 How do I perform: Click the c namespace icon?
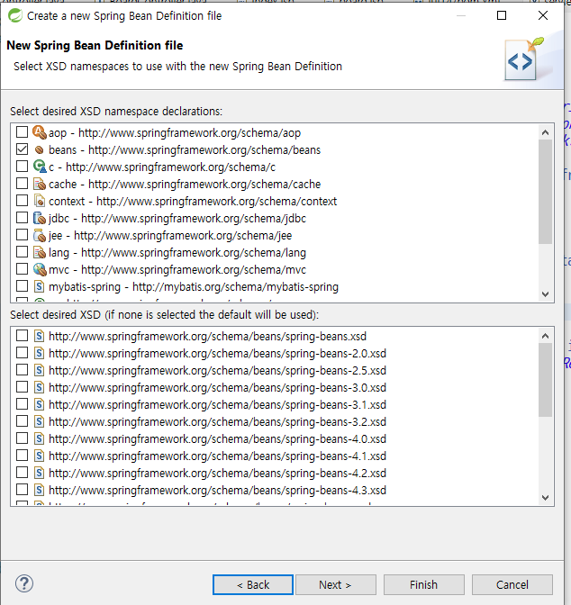pyautogui.click(x=39, y=167)
